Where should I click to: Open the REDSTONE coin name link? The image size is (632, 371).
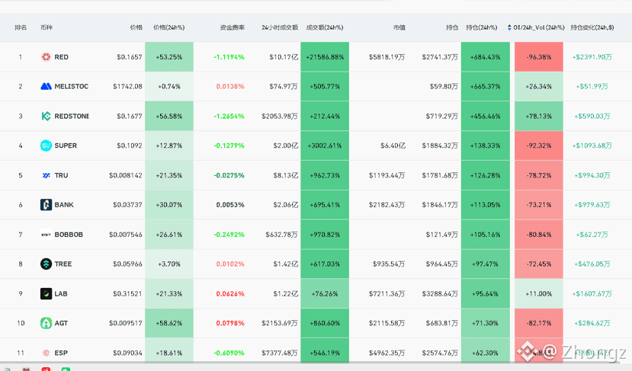[x=72, y=116]
